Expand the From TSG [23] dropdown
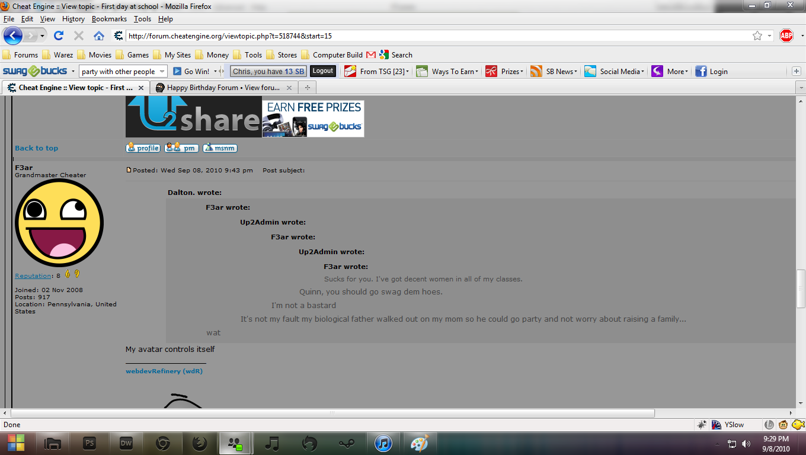 click(x=408, y=72)
